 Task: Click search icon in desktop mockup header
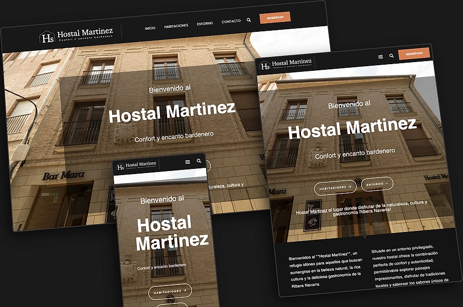pyautogui.click(x=249, y=20)
